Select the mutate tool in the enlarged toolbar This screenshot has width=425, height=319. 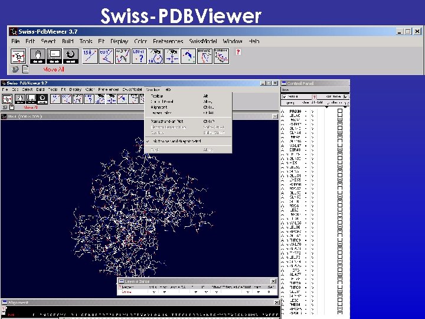(x=205, y=56)
